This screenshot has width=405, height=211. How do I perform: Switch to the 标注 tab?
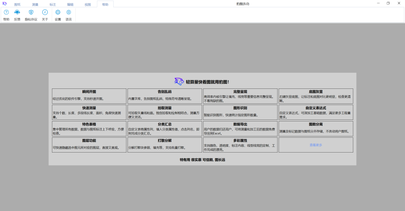pyautogui.click(x=53, y=4)
